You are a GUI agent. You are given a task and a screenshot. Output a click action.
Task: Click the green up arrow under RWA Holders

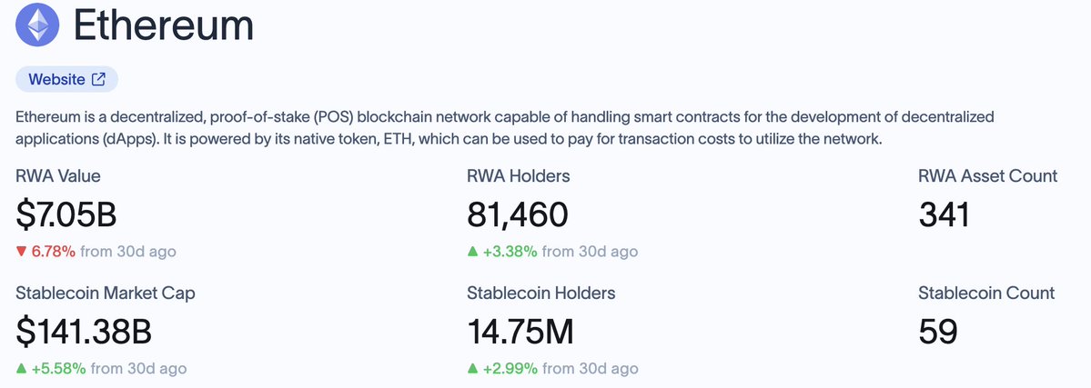point(472,252)
